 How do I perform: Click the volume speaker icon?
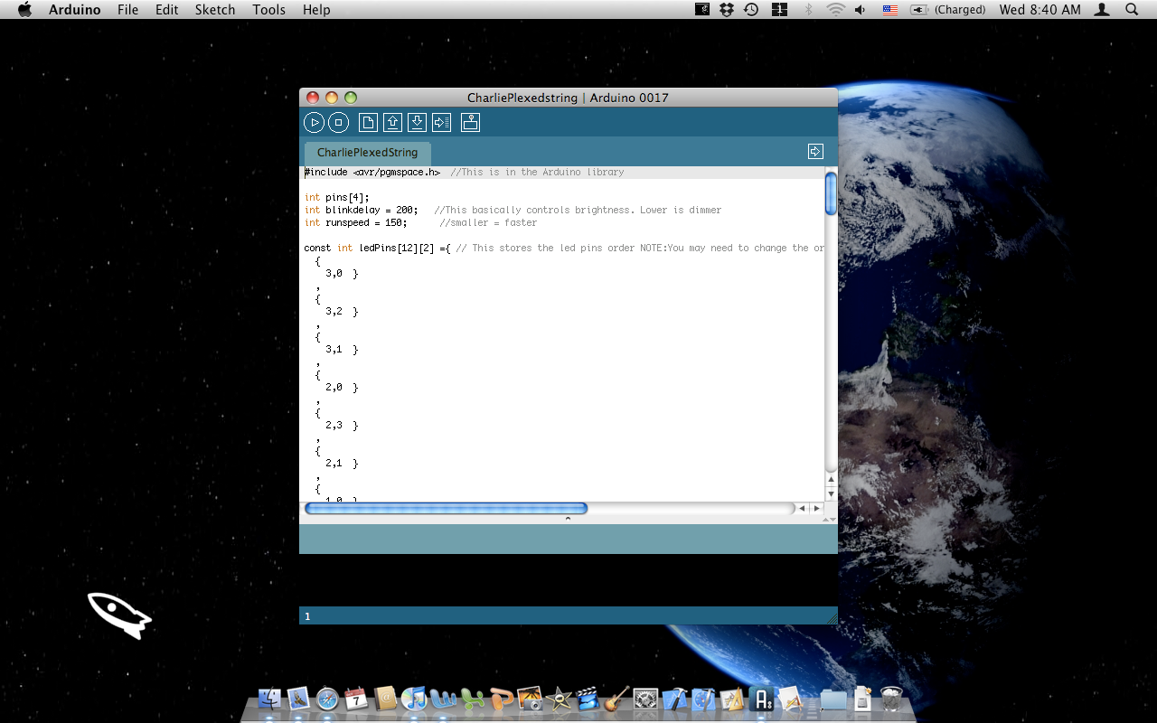(861, 10)
